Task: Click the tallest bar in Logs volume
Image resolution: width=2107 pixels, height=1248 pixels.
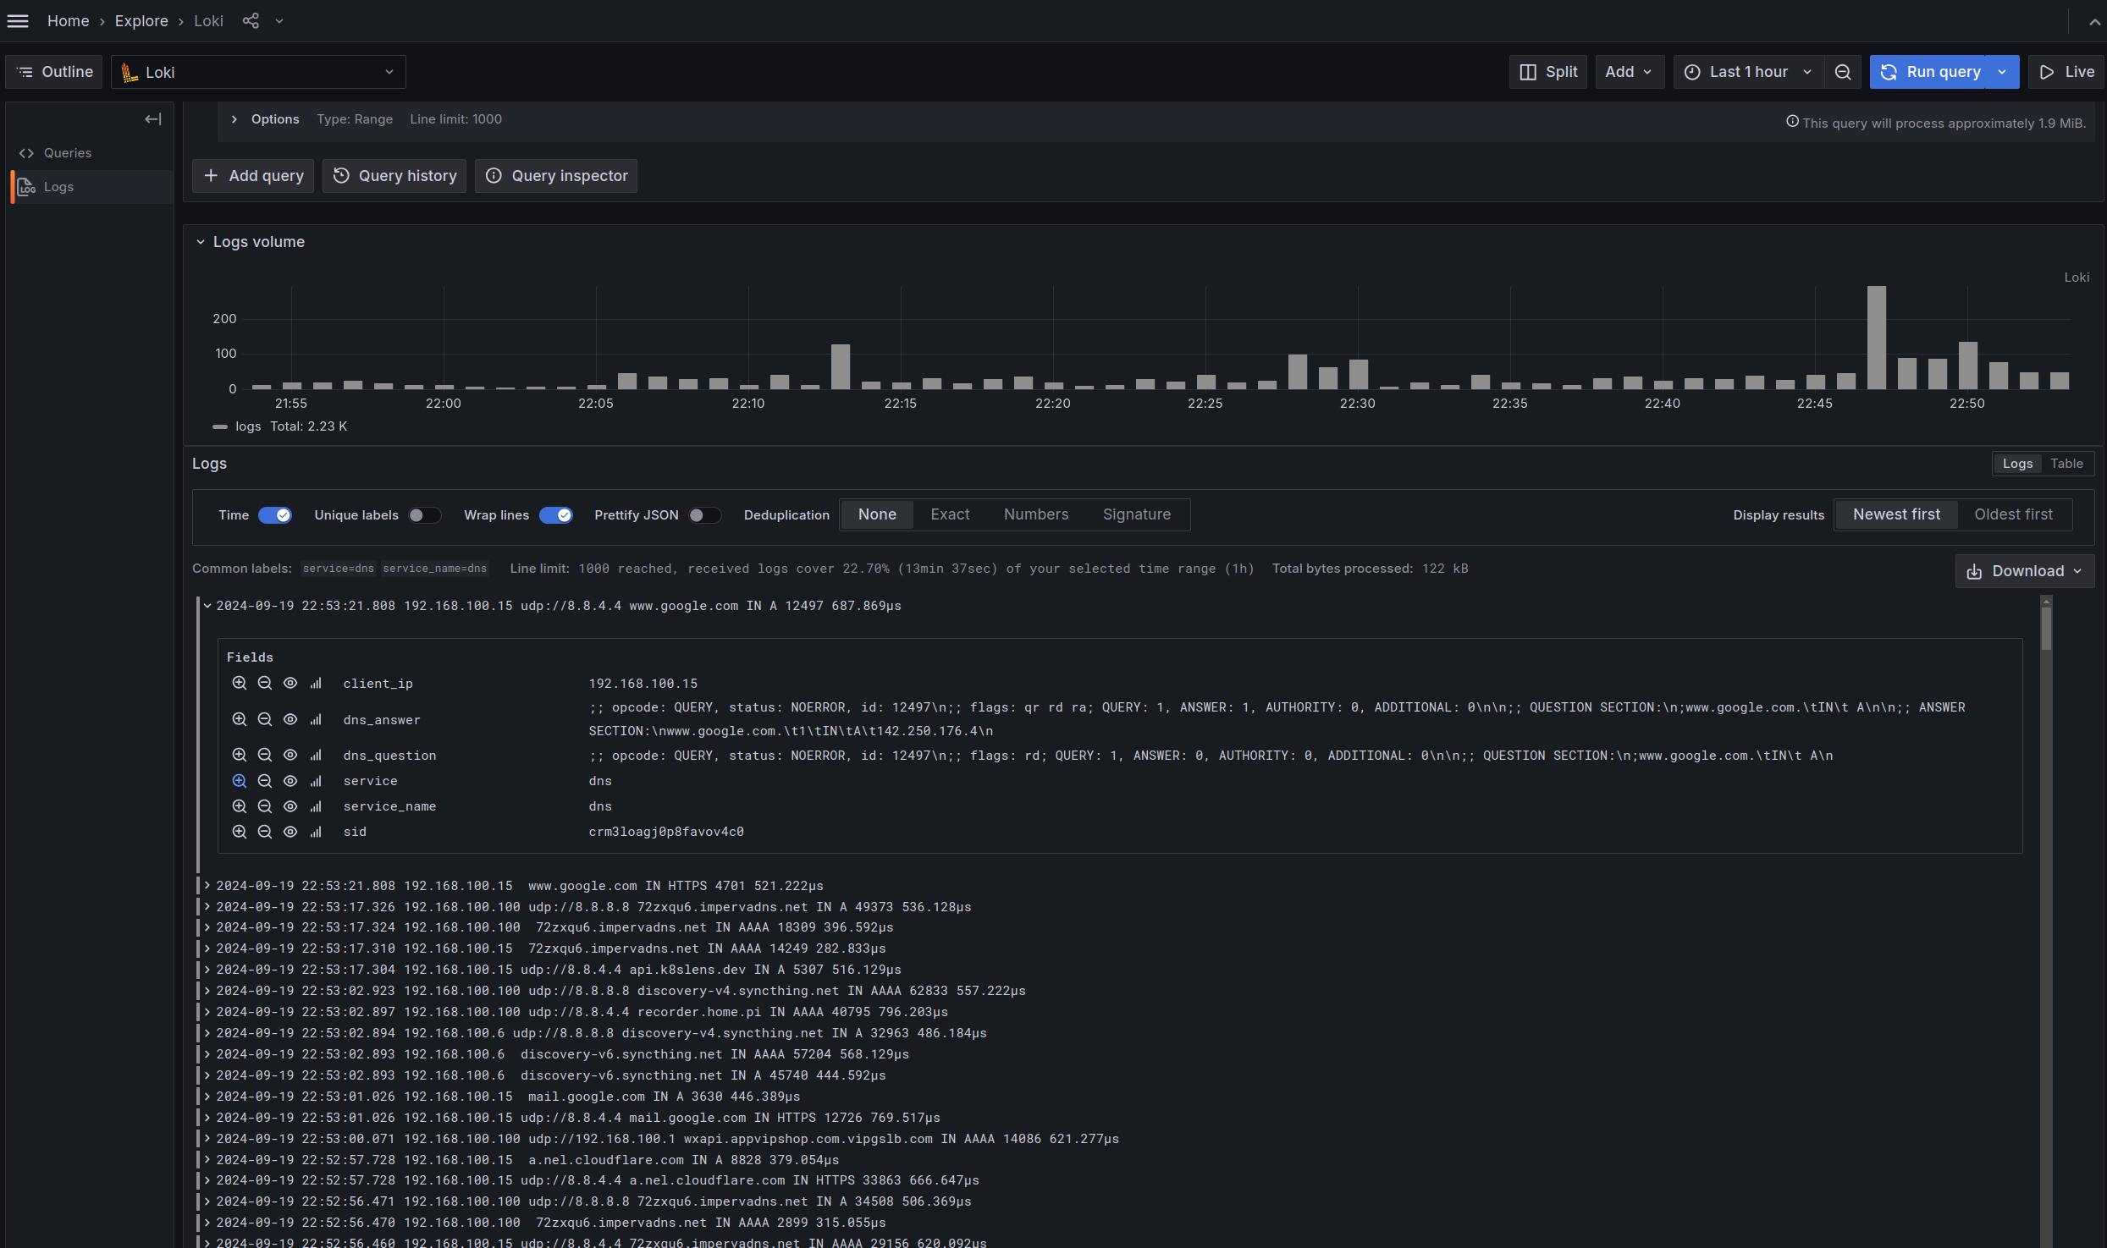Action: point(1877,338)
